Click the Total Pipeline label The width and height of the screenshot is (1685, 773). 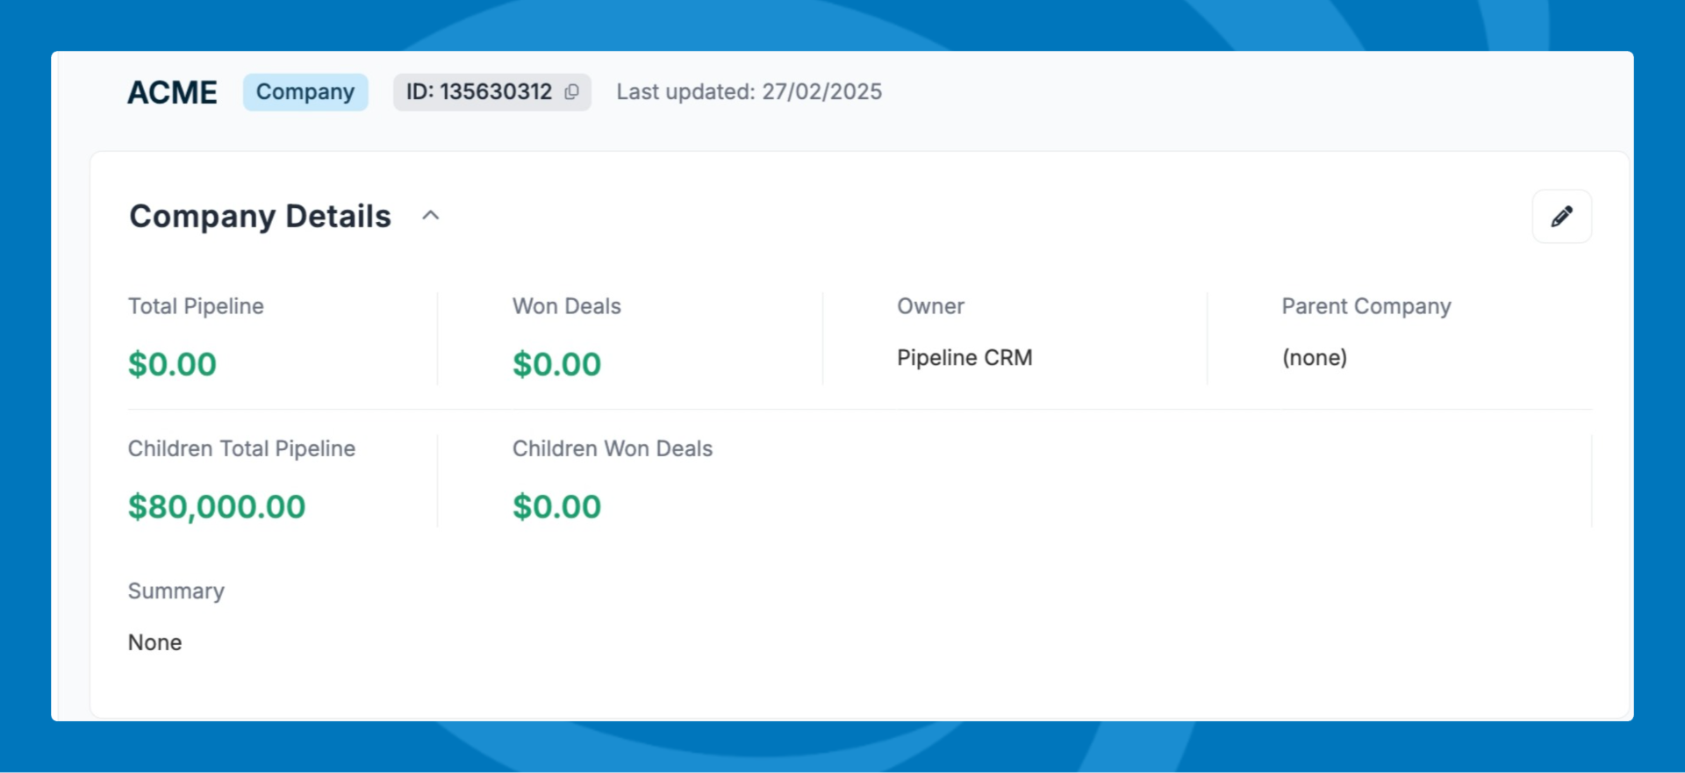tap(196, 306)
